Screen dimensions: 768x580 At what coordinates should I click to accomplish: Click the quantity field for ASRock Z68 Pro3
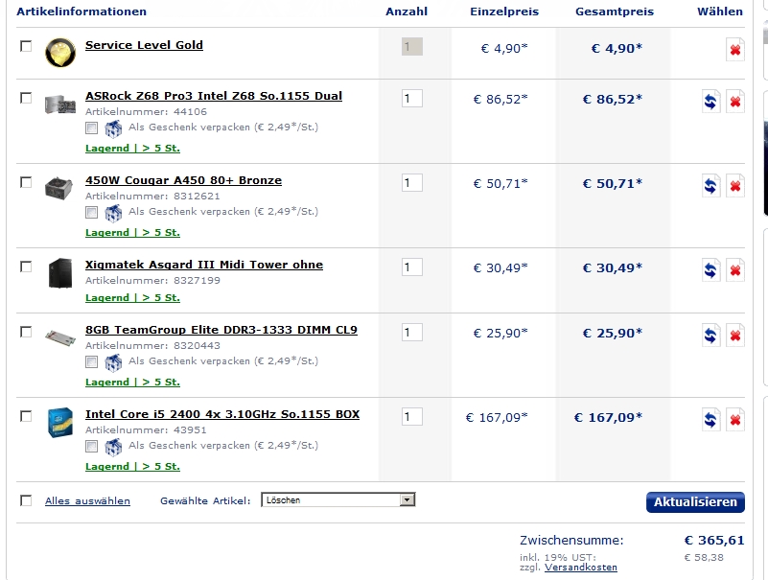(412, 99)
